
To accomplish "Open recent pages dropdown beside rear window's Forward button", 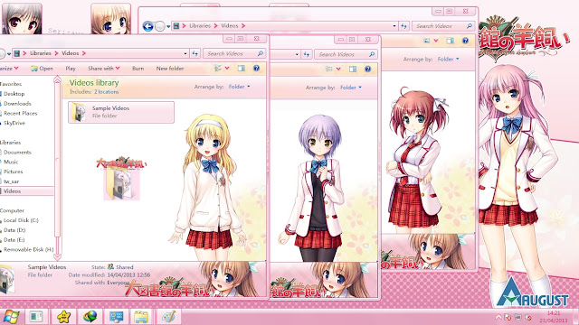I will click(x=168, y=26).
